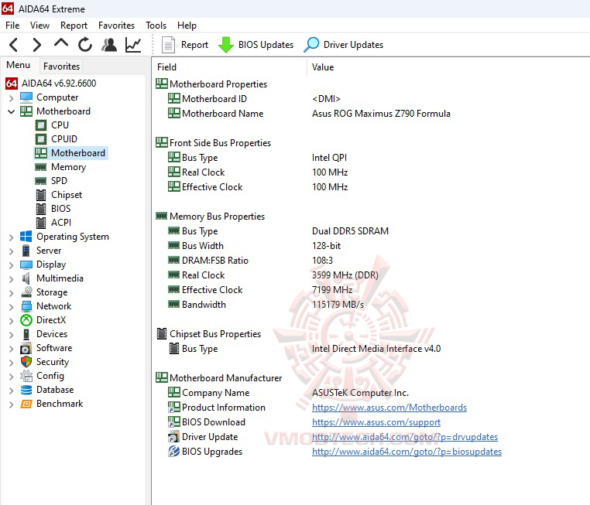590x505 pixels.
Task: Expand the Devices tree node
Action: pyautogui.click(x=12, y=335)
